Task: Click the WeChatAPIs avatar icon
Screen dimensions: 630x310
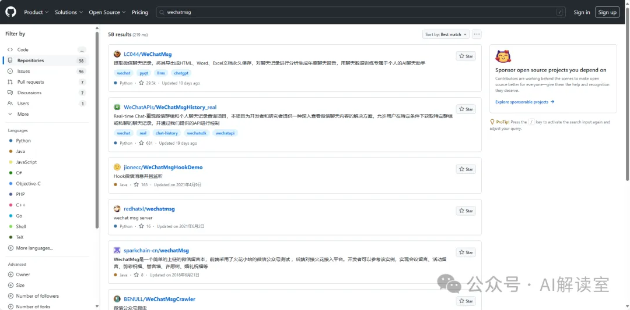Action: point(117,107)
